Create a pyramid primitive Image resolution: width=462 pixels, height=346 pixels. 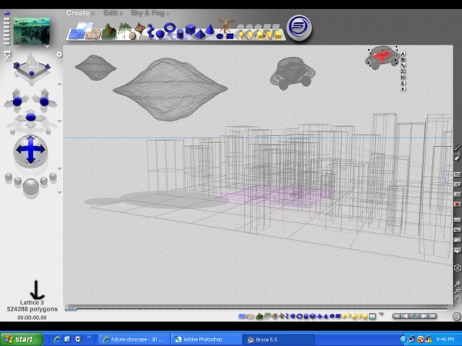[x=199, y=35]
